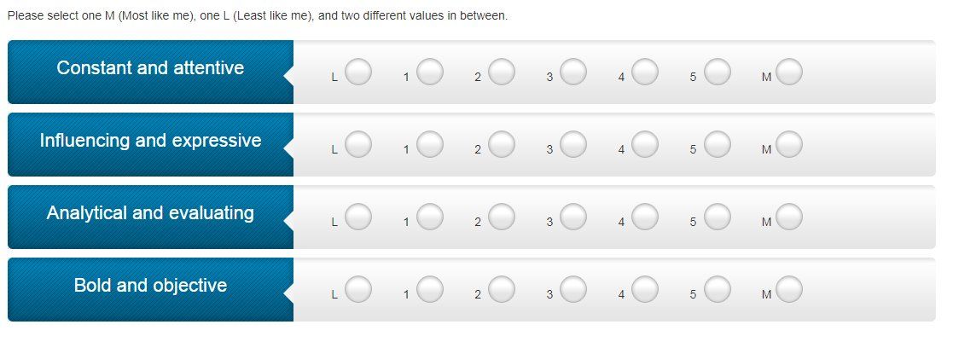
Task: Select L for Influencing and expressive
Action: pyautogui.click(x=358, y=145)
